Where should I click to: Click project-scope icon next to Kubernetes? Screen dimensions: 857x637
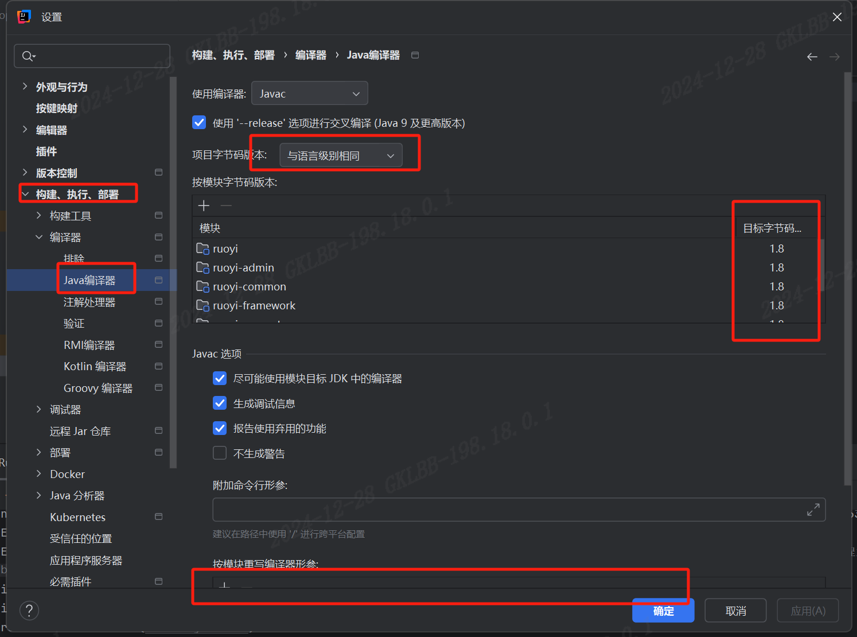click(x=159, y=516)
